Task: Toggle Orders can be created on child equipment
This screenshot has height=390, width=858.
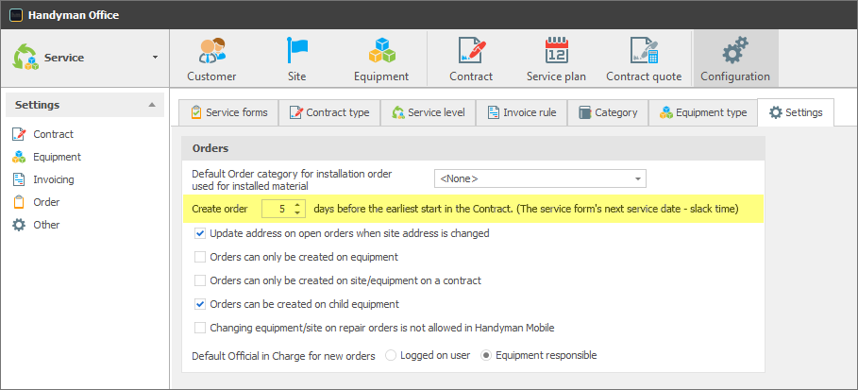Action: (200, 304)
